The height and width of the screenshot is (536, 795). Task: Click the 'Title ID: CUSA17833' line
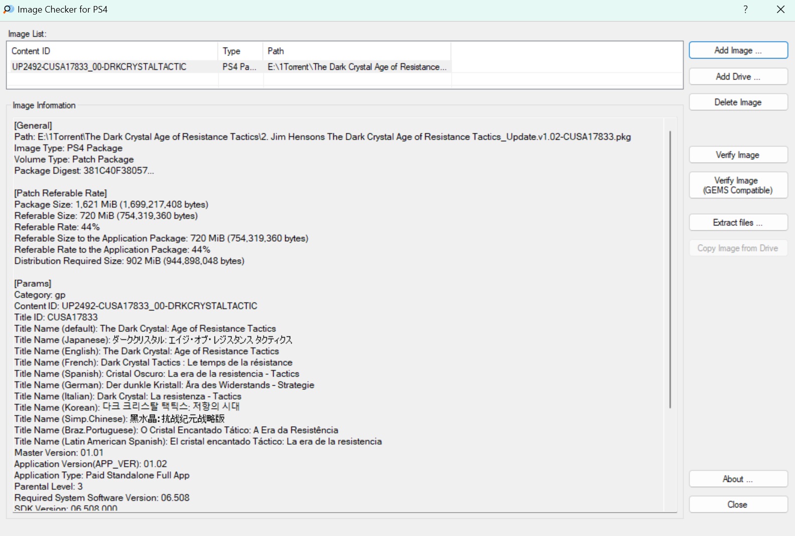coord(56,317)
